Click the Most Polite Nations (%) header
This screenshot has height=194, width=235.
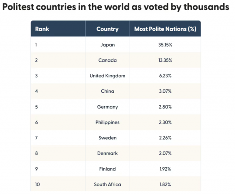pos(165,29)
